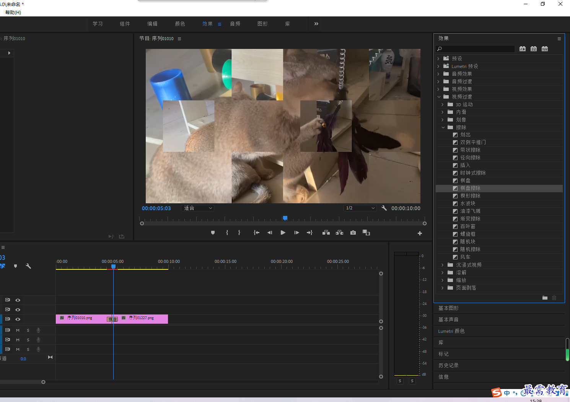
Task: Click the Program monitor playhead
Action: pos(285,218)
